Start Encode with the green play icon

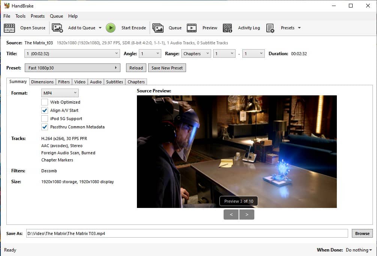click(x=111, y=28)
